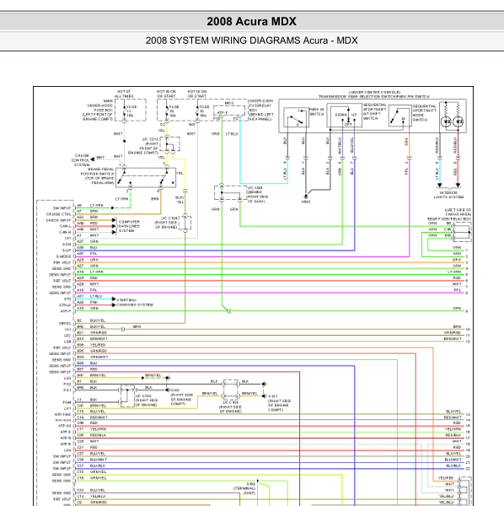Click the Fuse 11 15A symbol
Screen dimensions: 504x506
(125, 110)
